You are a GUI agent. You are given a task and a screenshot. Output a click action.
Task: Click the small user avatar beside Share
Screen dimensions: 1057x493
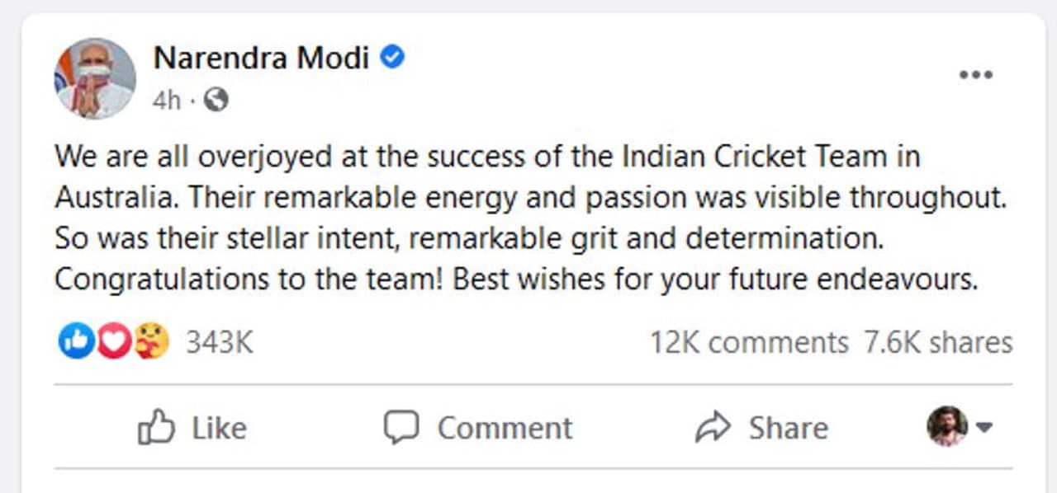click(x=947, y=426)
